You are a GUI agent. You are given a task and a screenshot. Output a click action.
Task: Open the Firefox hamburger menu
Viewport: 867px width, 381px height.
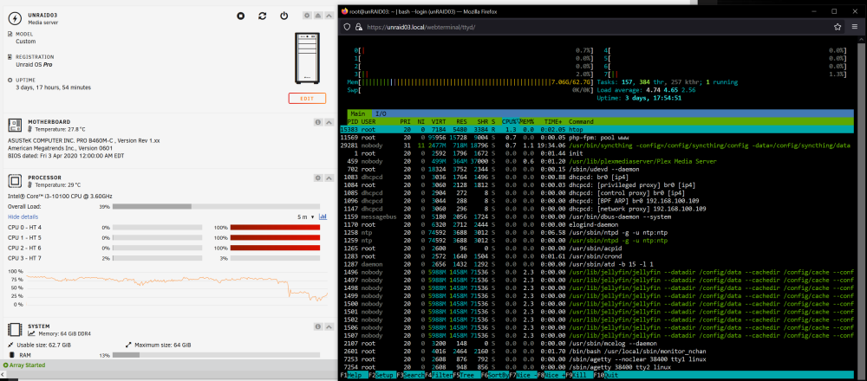(855, 27)
